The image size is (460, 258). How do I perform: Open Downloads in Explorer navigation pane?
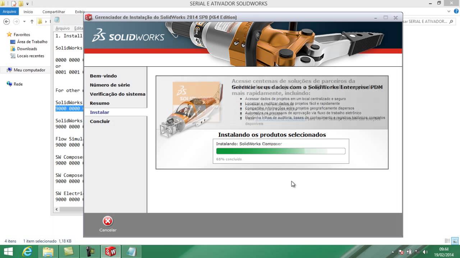27,49
